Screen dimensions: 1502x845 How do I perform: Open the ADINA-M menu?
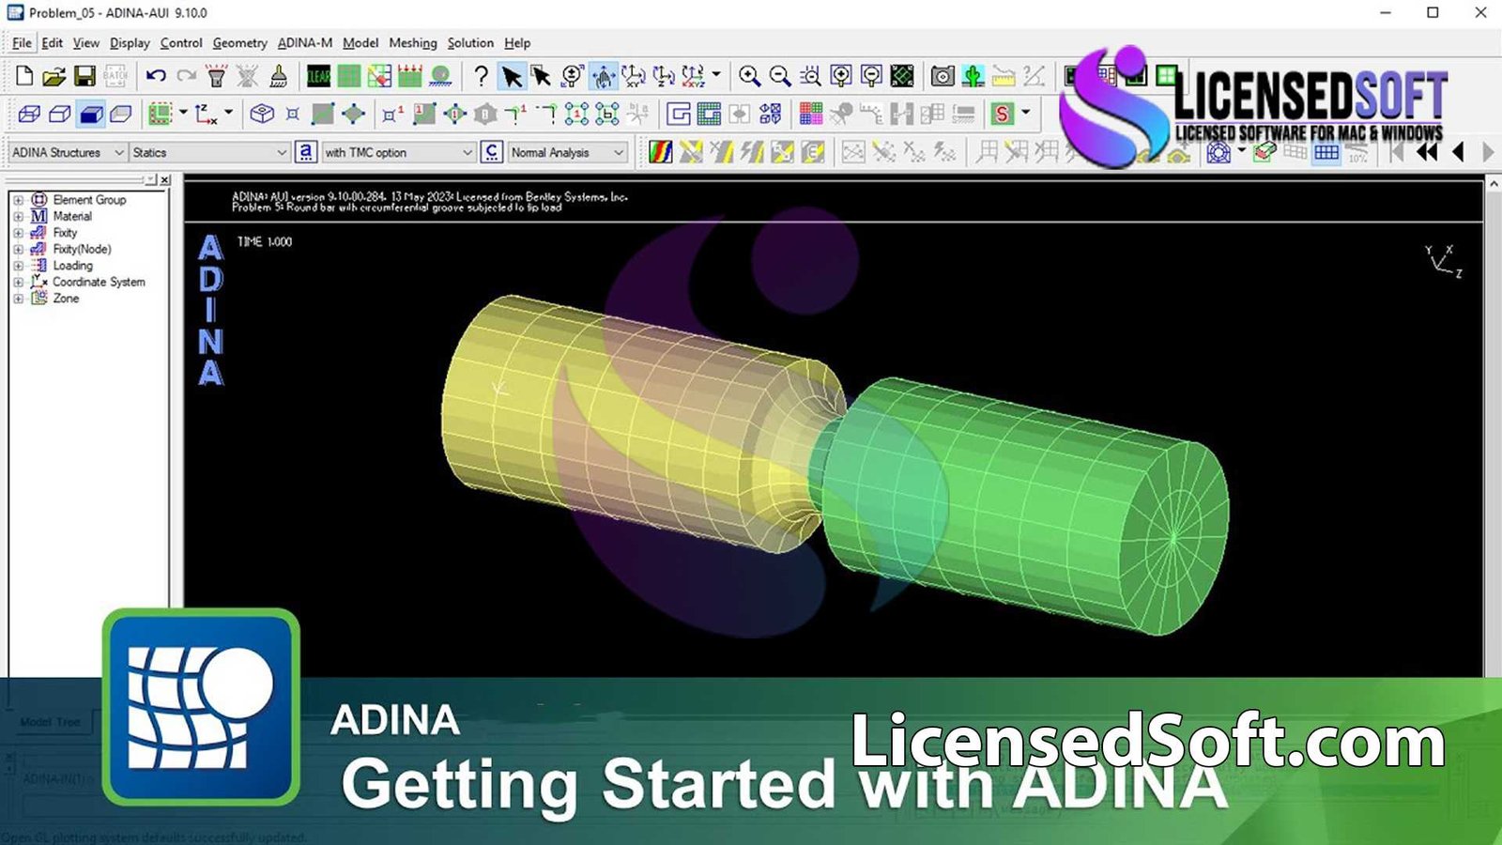click(x=305, y=42)
